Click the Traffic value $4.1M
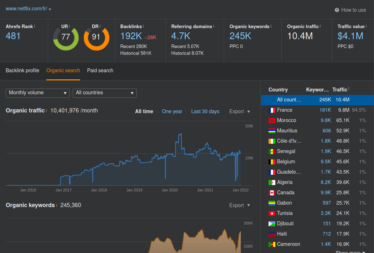374x253 pixels. [x=350, y=36]
